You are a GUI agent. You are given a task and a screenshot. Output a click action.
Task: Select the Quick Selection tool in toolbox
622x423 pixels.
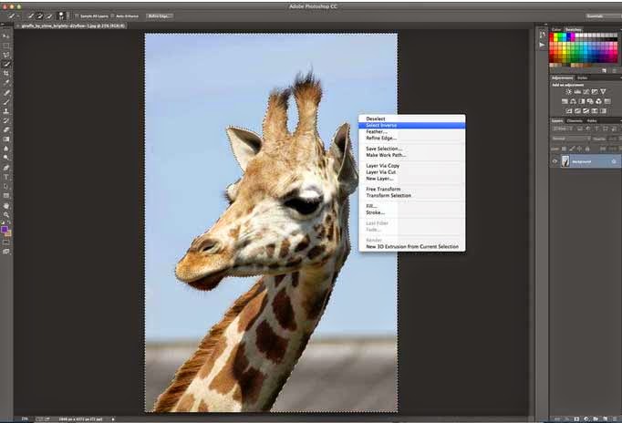click(6, 64)
